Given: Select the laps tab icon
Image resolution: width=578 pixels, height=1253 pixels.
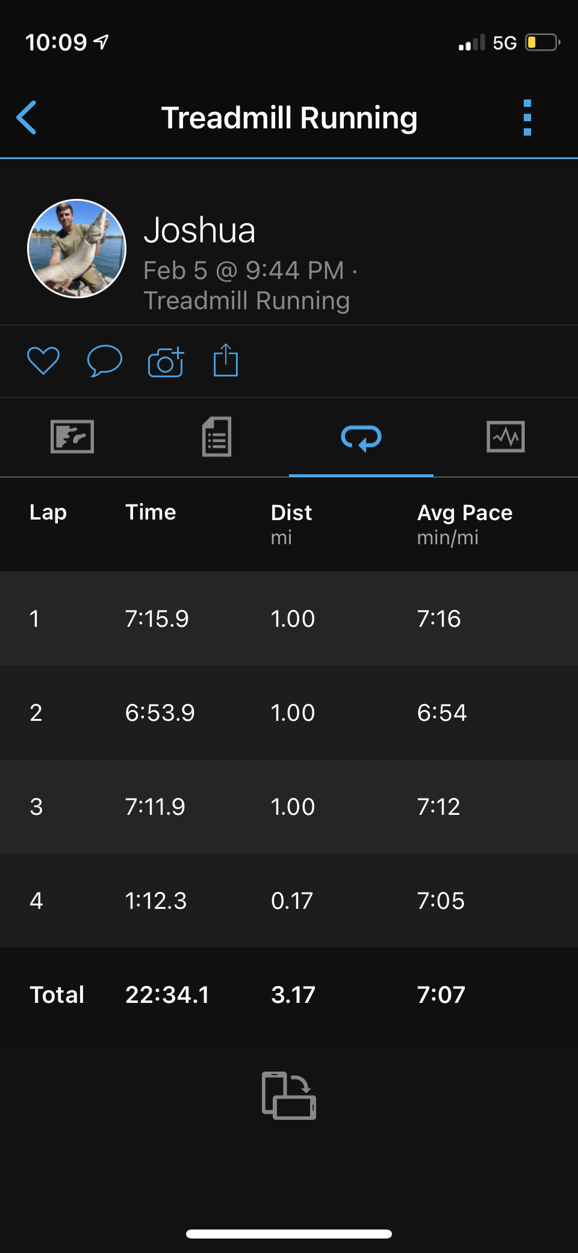Looking at the screenshot, I should 361,438.
